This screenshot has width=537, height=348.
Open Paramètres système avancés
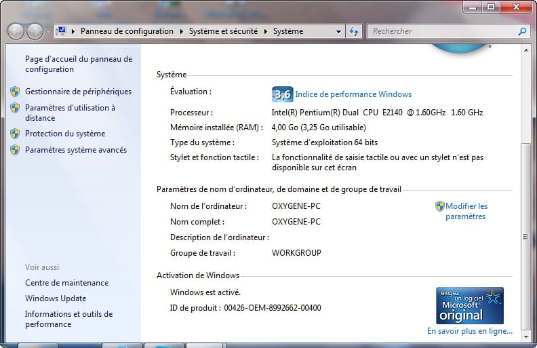click(x=76, y=150)
